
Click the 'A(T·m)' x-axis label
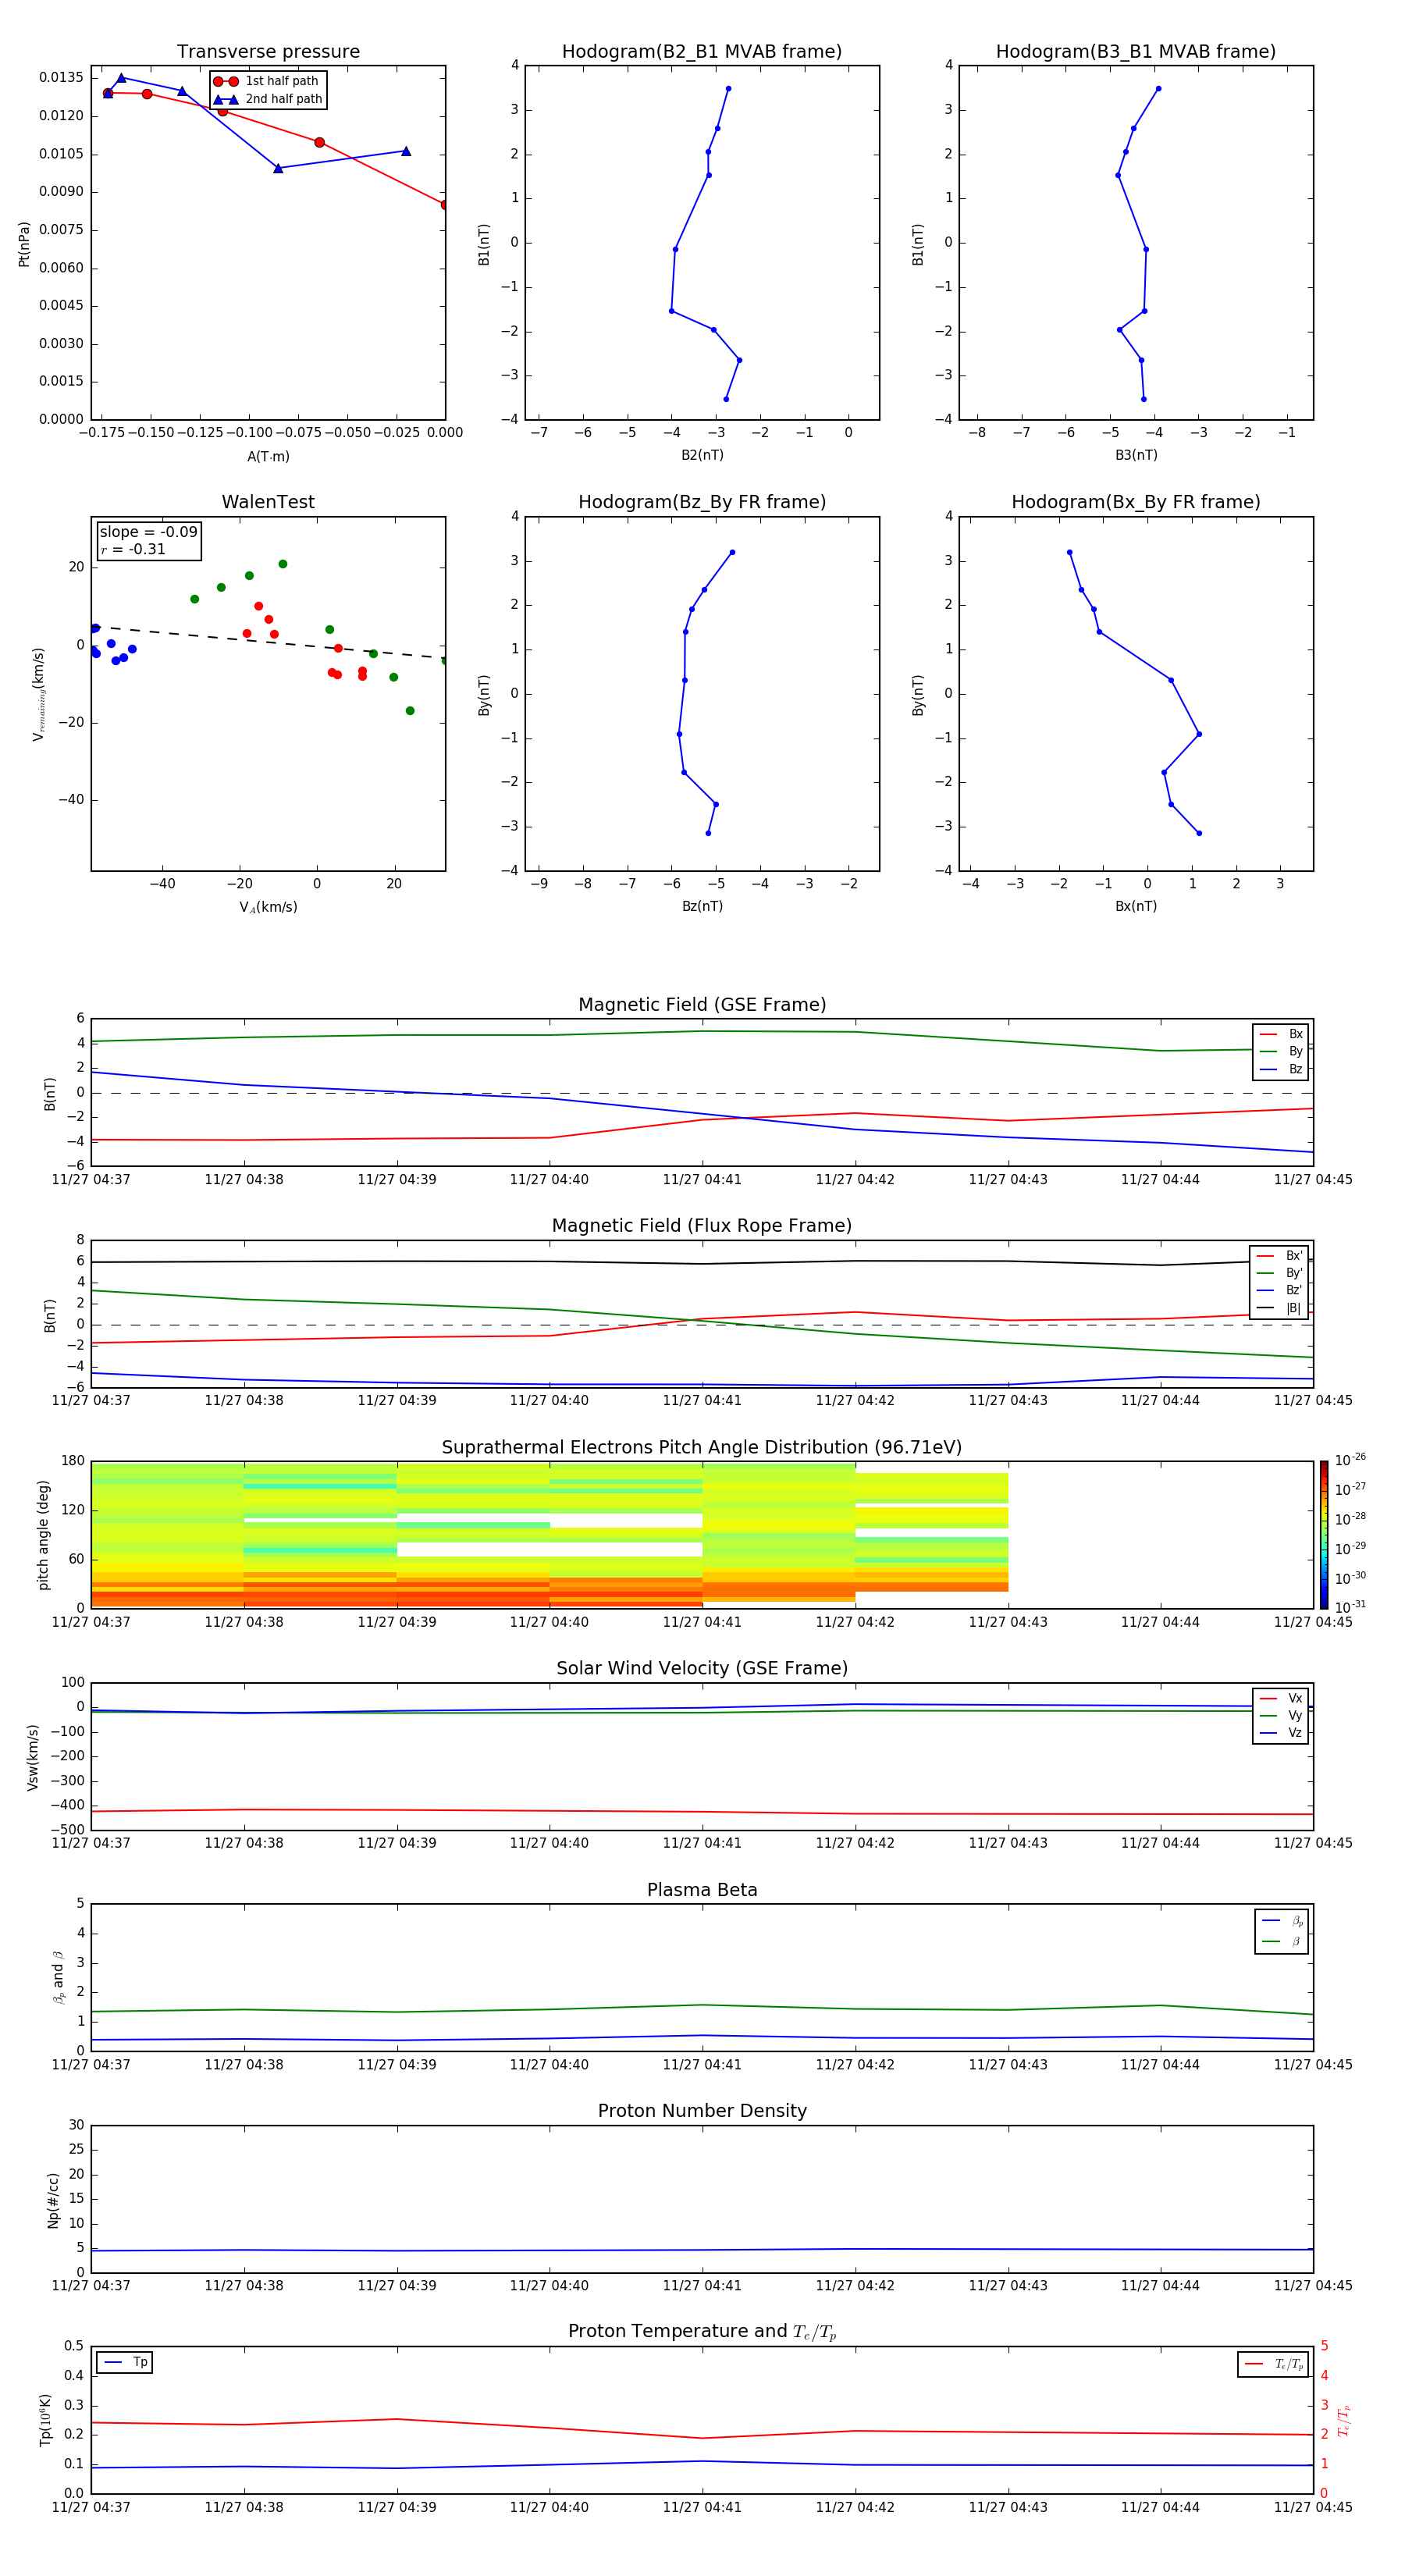click(268, 456)
